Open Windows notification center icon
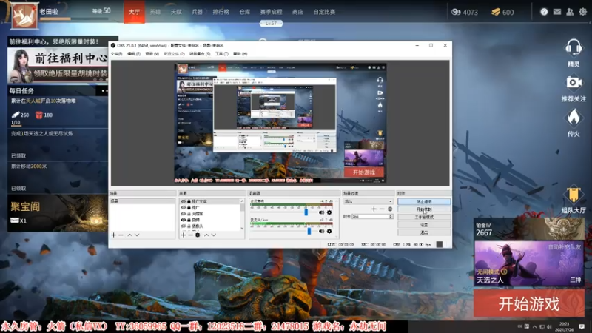Viewport: 592px width, 333px height. tap(582, 326)
